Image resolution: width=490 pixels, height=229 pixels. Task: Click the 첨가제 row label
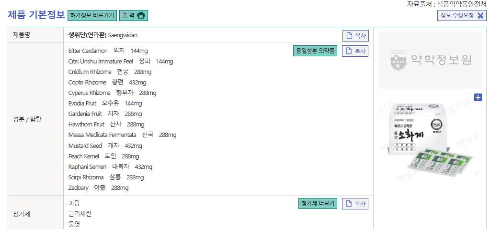click(21, 214)
